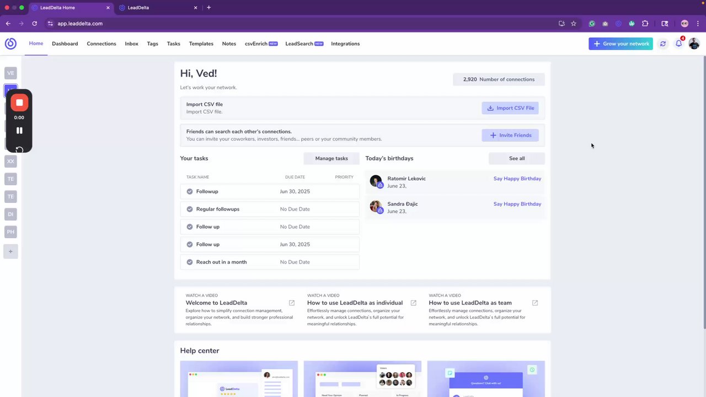Click the Import CSV File button
This screenshot has height=397, width=706.
coord(510,108)
